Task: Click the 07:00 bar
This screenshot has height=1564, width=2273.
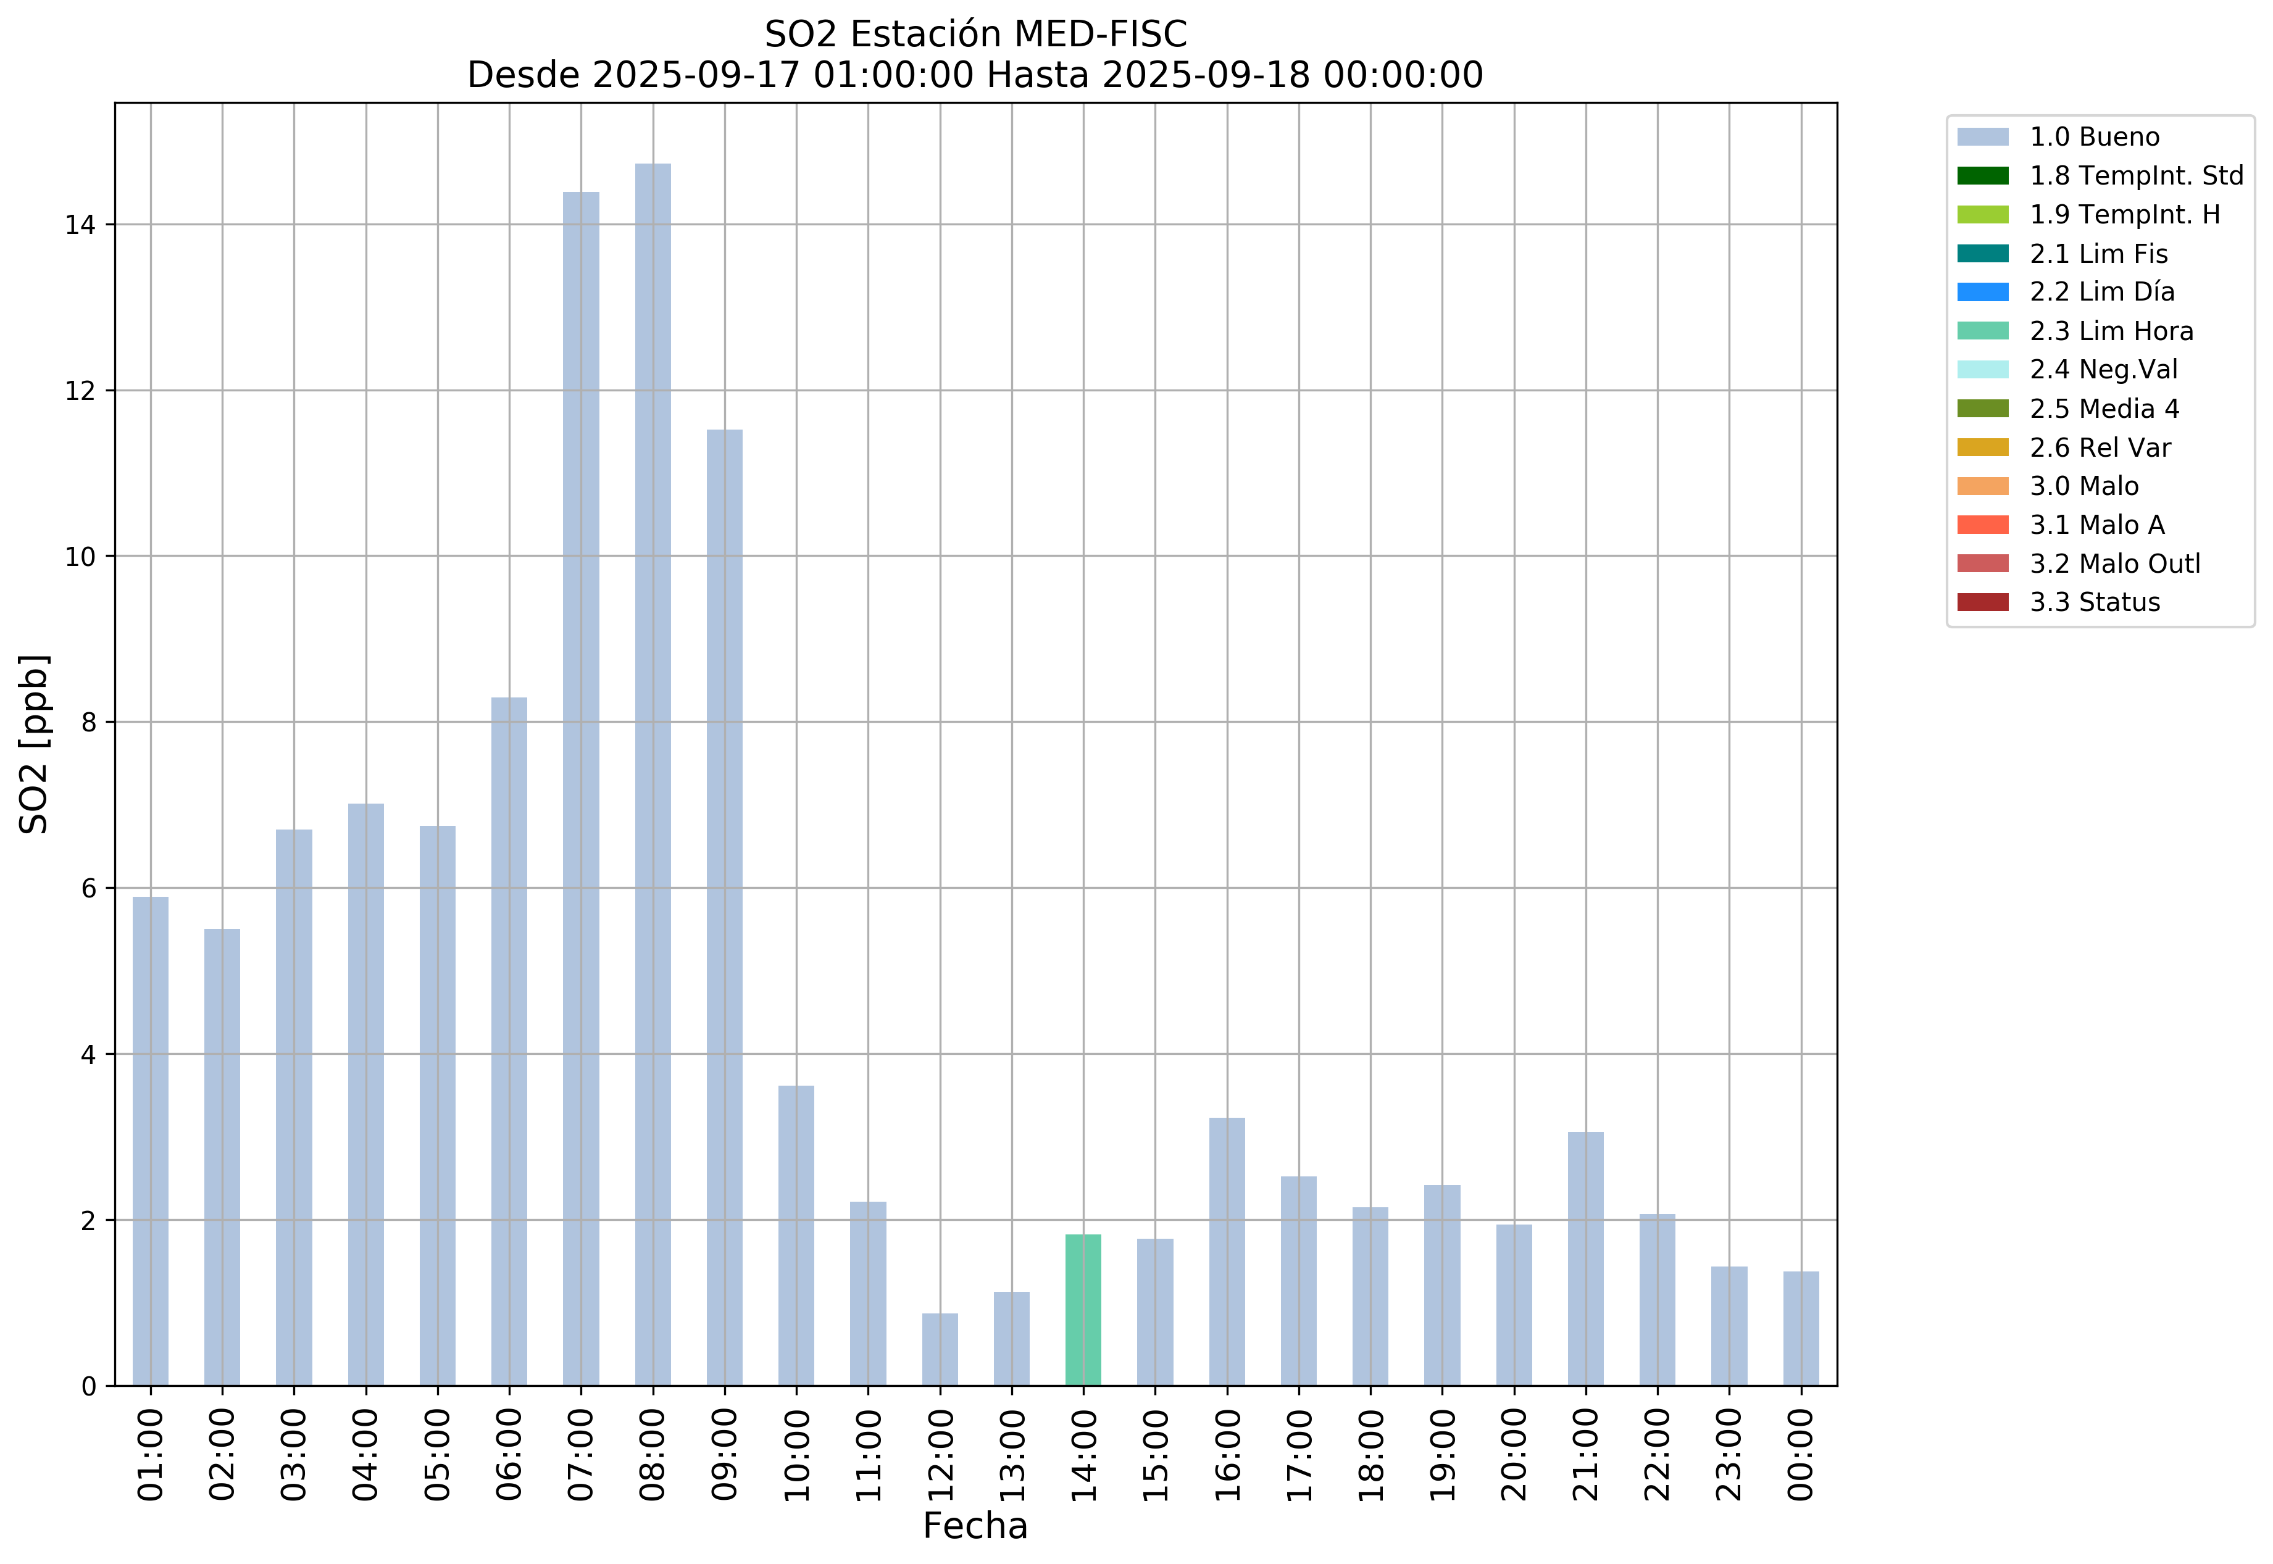Action: [582, 789]
